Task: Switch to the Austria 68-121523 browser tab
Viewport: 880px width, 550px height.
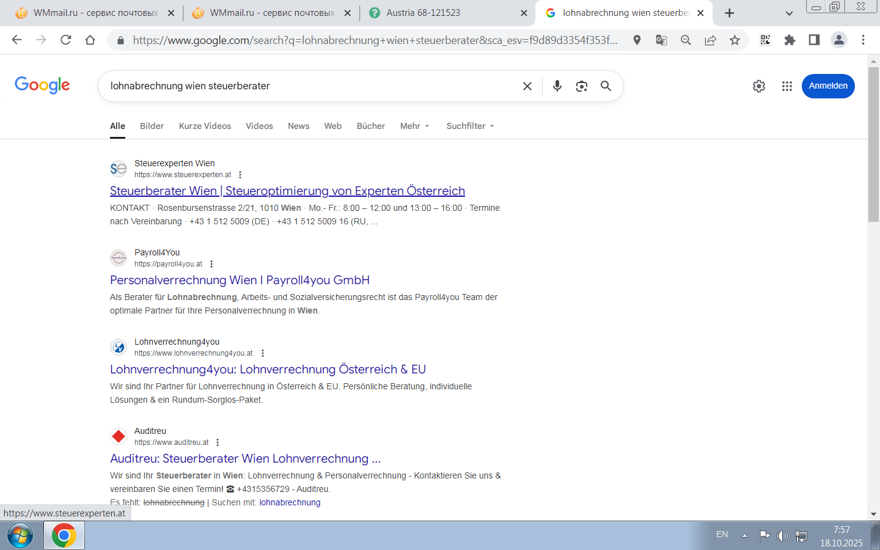Action: point(447,13)
